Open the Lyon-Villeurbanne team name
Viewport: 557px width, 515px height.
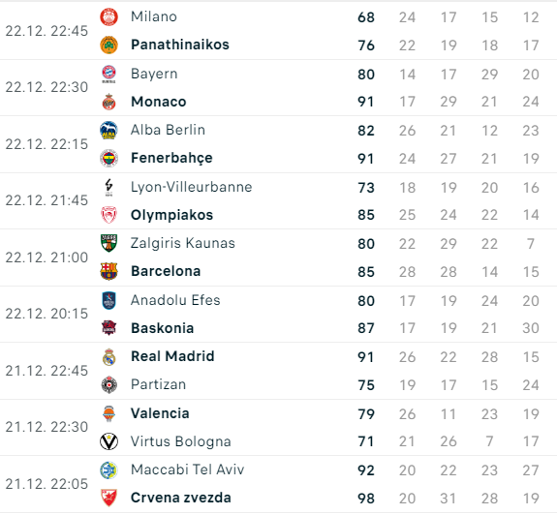point(191,187)
